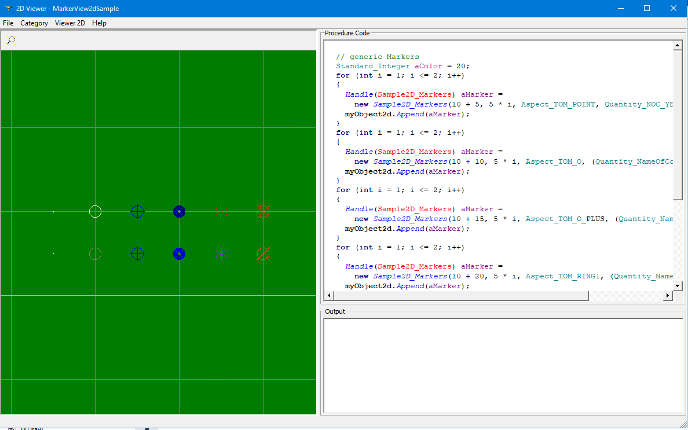
Task: Select the white circle marker in top row
Action: tap(95, 211)
